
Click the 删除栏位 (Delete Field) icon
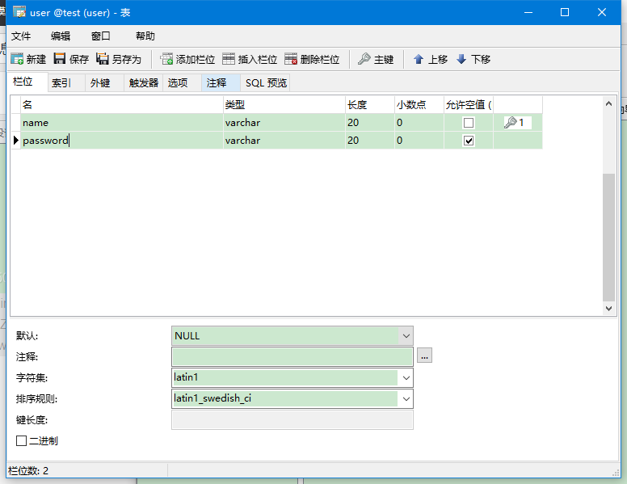pyautogui.click(x=291, y=59)
